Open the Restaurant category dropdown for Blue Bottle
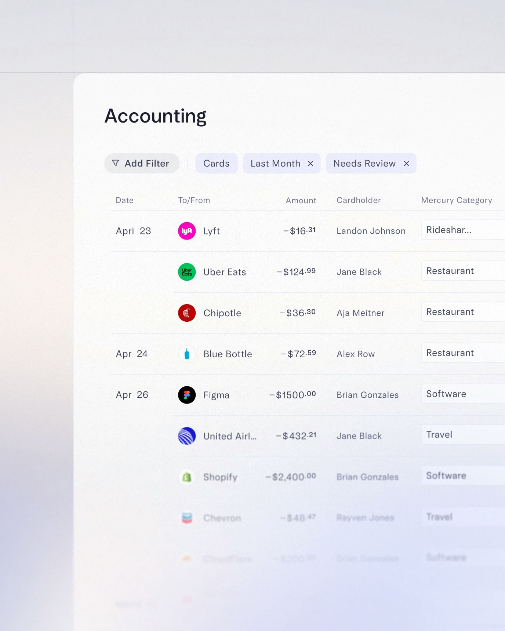 (x=463, y=353)
